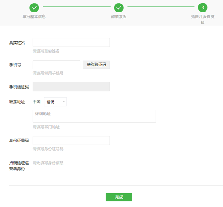Viewport: 223px width, 207px height.
Task: Click the first step checkmark icon
Action: click(34, 8)
